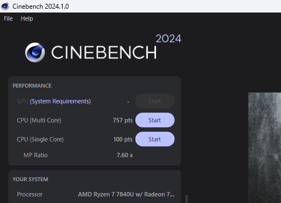Click the MP Ratio 7.60 x value
Image resolution: width=281 pixels, height=203 pixels.
coord(125,155)
